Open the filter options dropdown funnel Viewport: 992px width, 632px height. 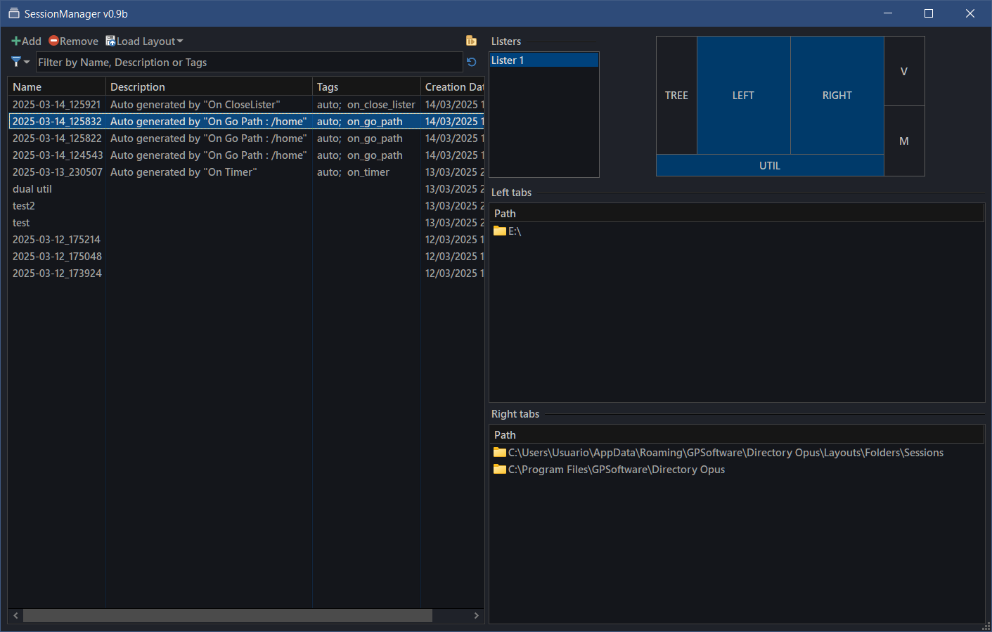[20, 62]
